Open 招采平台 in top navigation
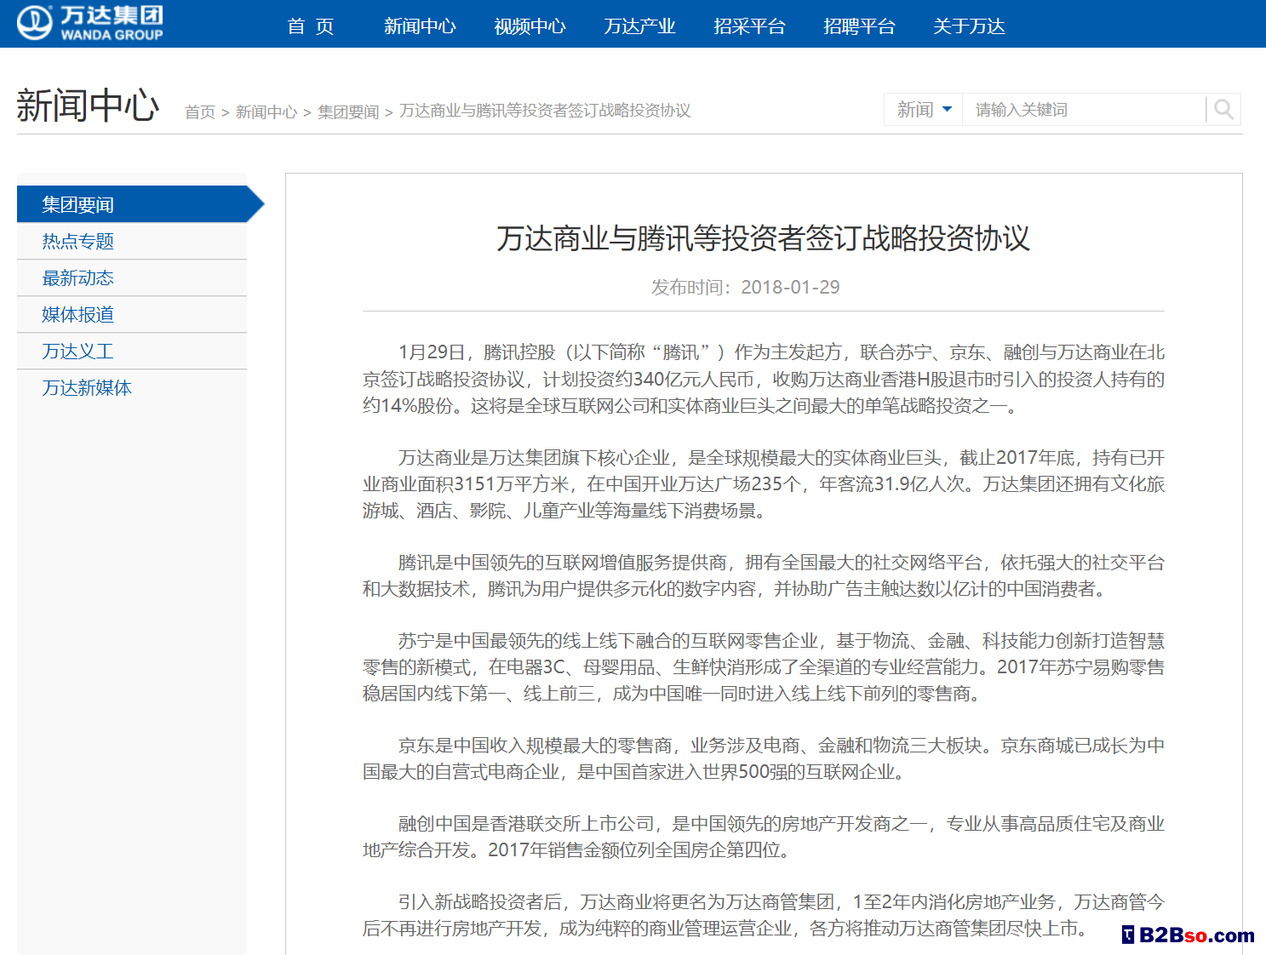This screenshot has width=1266, height=955. coord(749,26)
